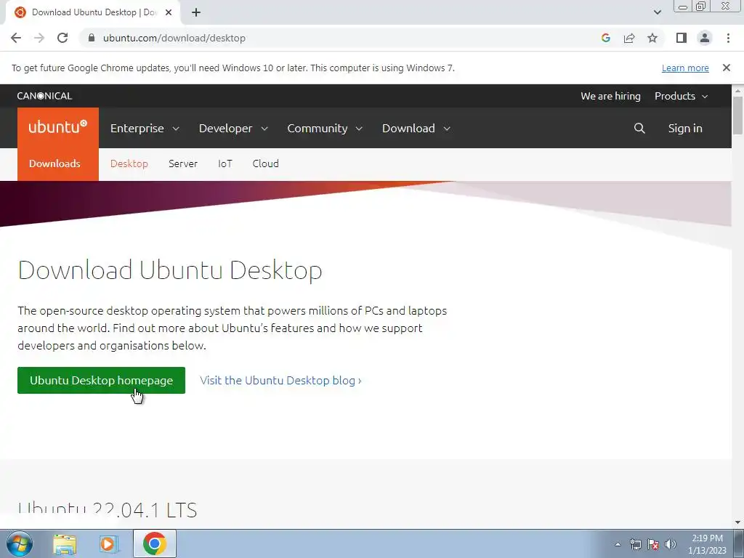Screen dimensions: 744x558
Task: Click the network tray icon
Action: 635,544
